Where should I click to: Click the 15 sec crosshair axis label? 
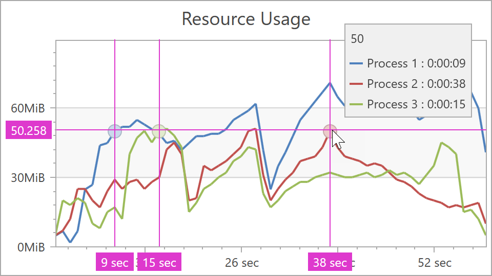(x=159, y=263)
